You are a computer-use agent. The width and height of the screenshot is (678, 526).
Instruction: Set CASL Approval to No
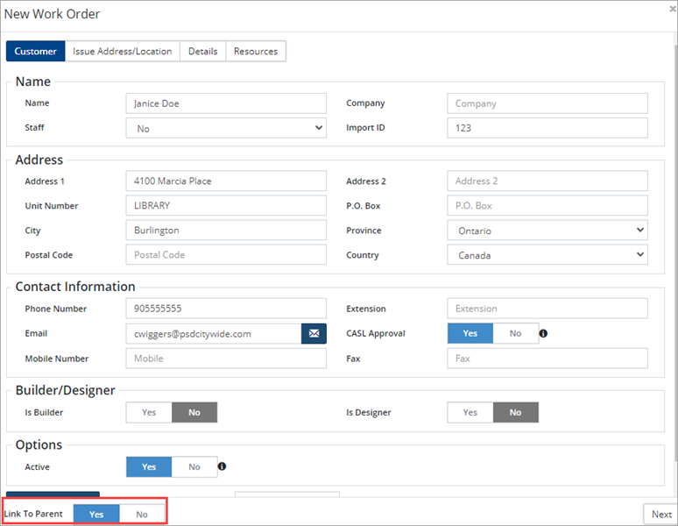pos(515,334)
